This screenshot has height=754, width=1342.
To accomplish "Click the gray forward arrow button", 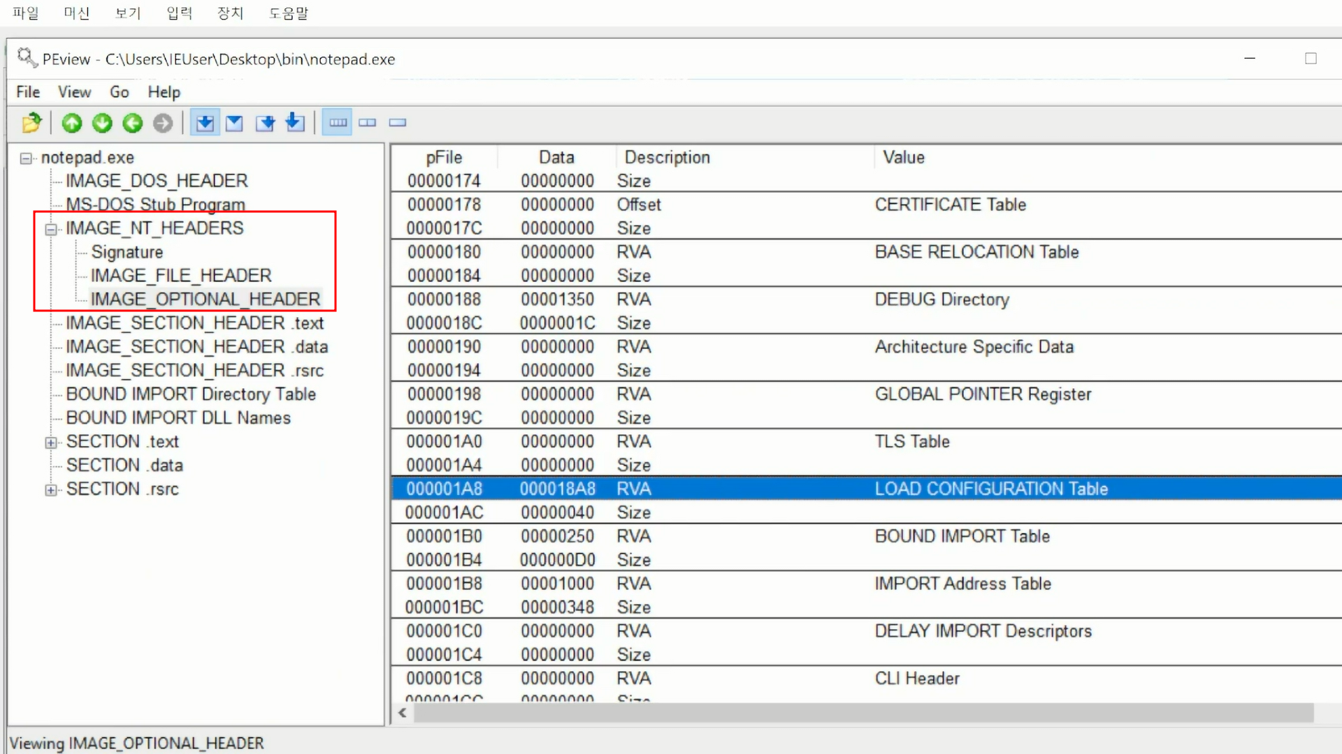I will [163, 123].
